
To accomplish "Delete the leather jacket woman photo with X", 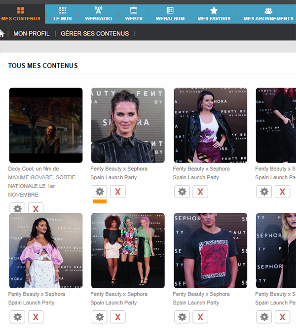I will pos(200,192).
